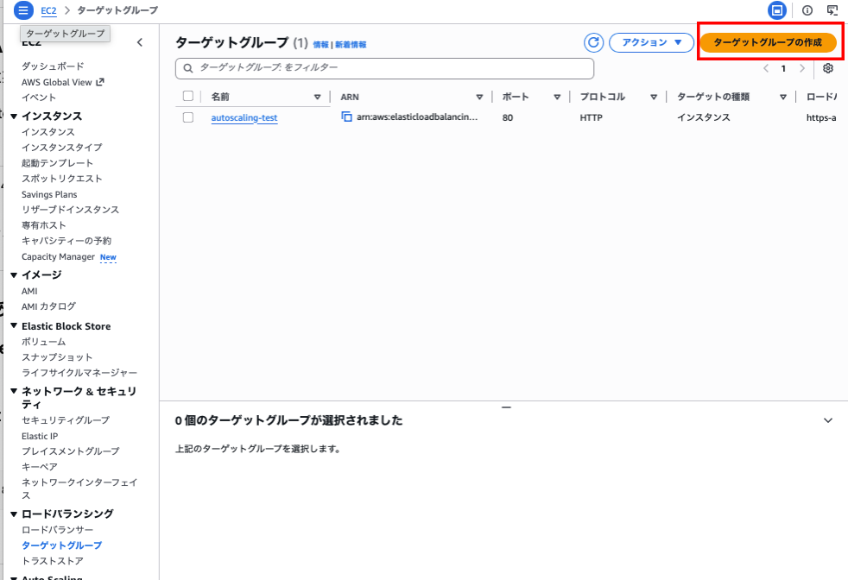Open キャパシティーの予約 in sidebar
848x580 pixels.
point(66,241)
